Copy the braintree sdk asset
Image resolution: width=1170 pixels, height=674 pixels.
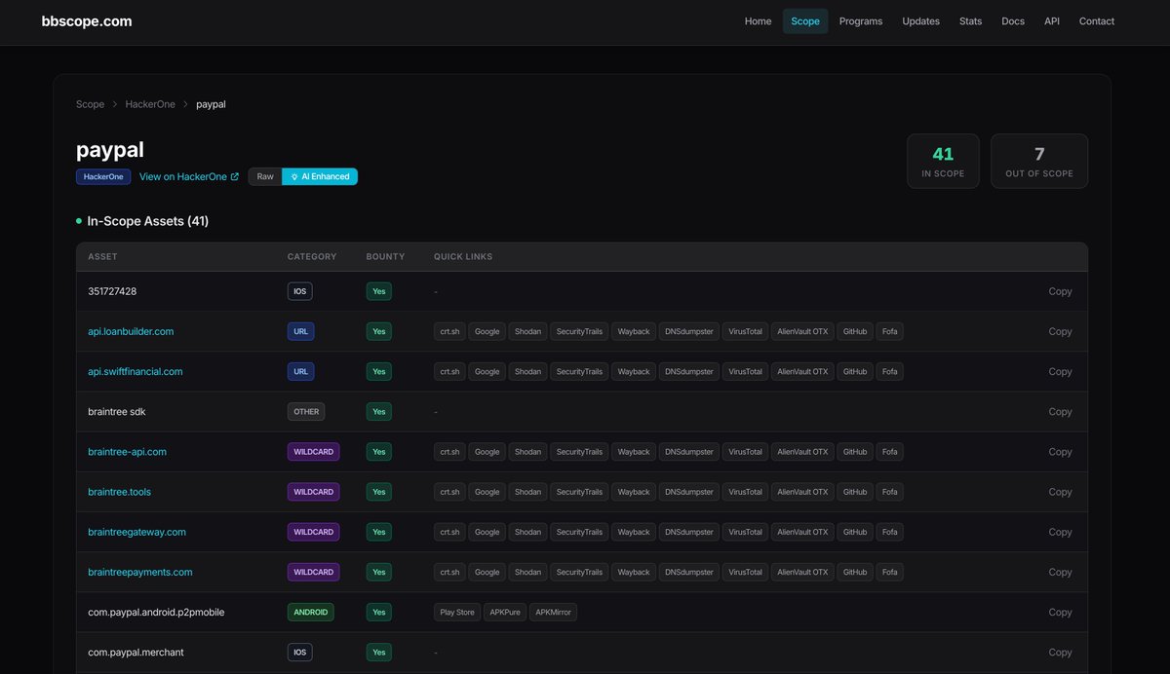(x=1060, y=412)
